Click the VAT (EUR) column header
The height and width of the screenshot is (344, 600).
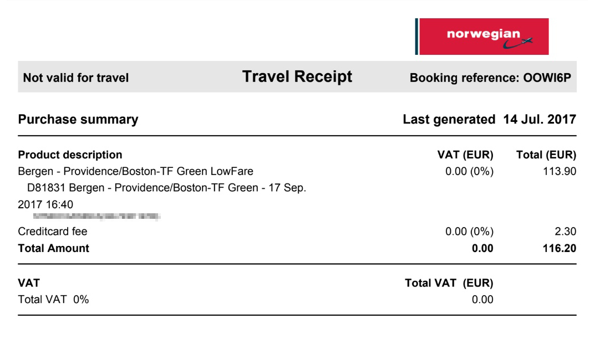click(465, 155)
